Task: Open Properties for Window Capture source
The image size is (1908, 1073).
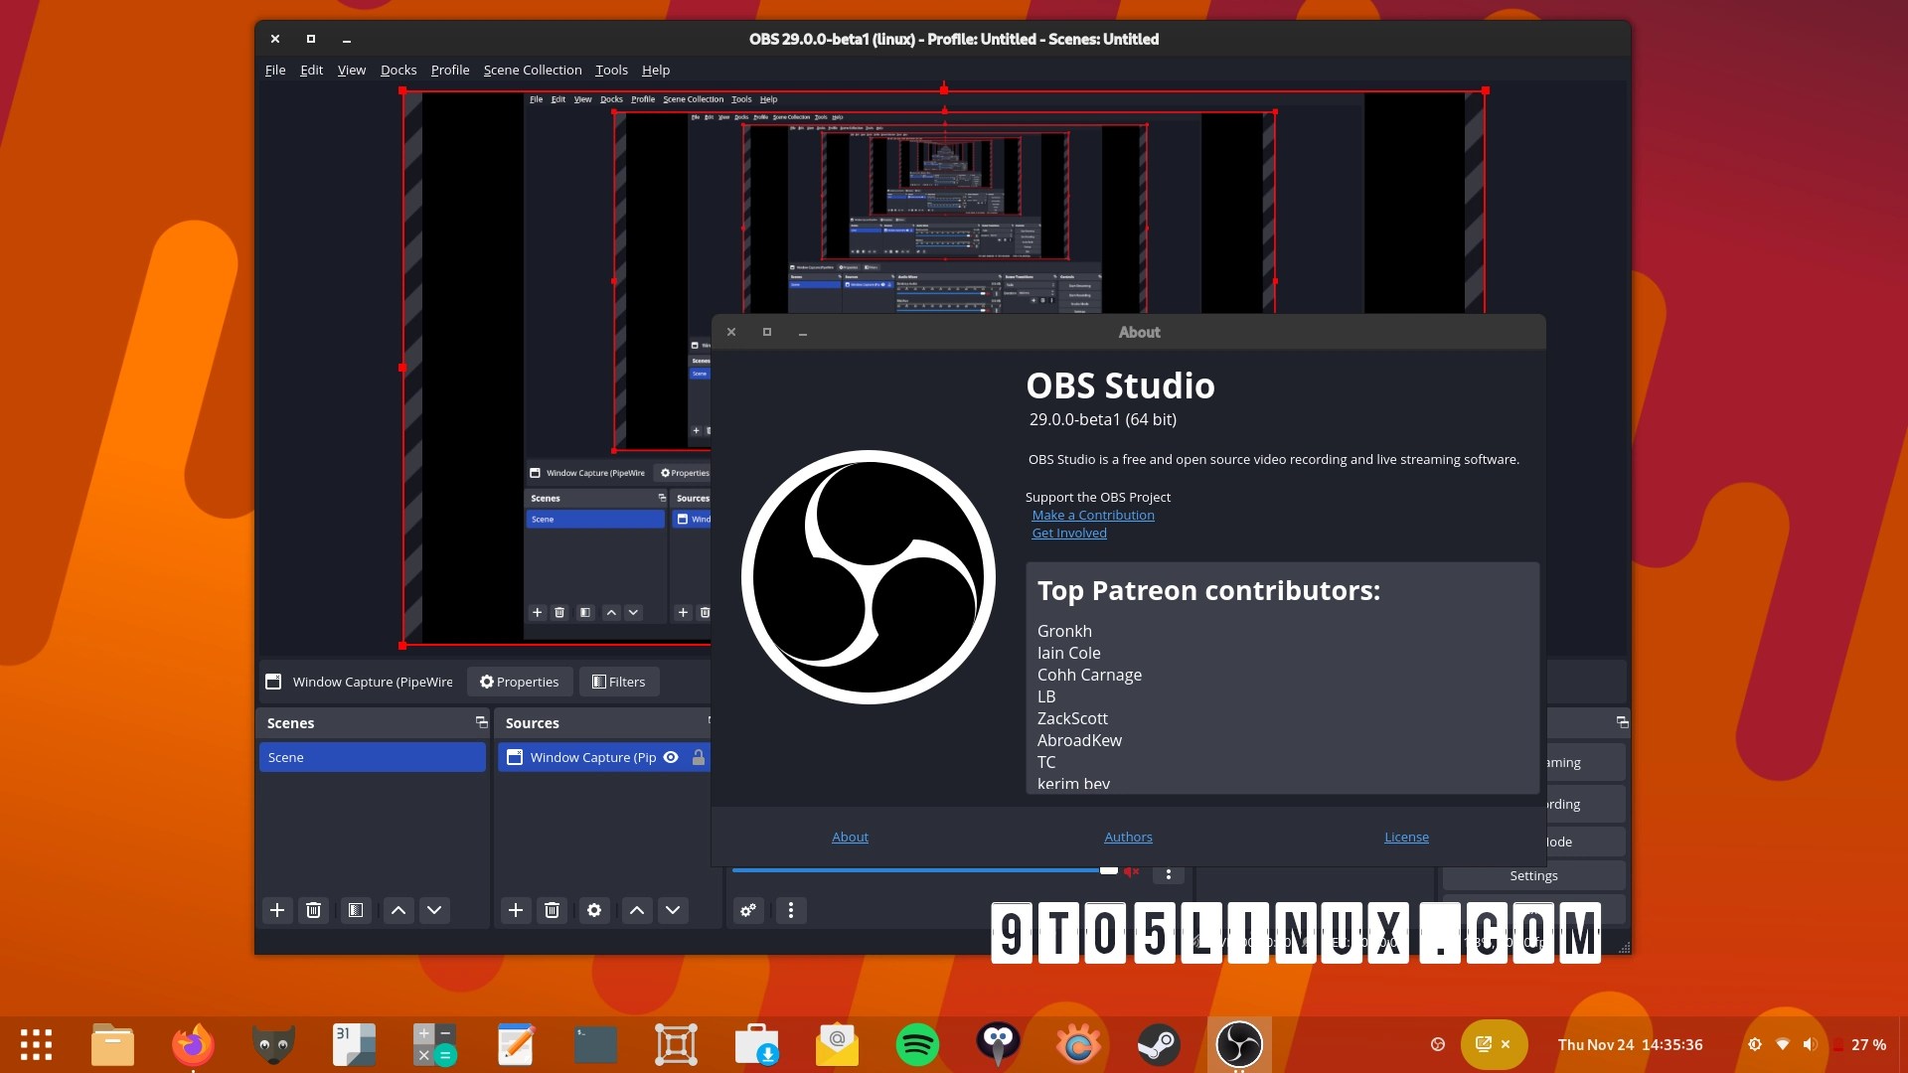Action: click(518, 682)
